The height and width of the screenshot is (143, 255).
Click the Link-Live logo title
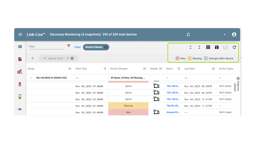tap(36, 35)
